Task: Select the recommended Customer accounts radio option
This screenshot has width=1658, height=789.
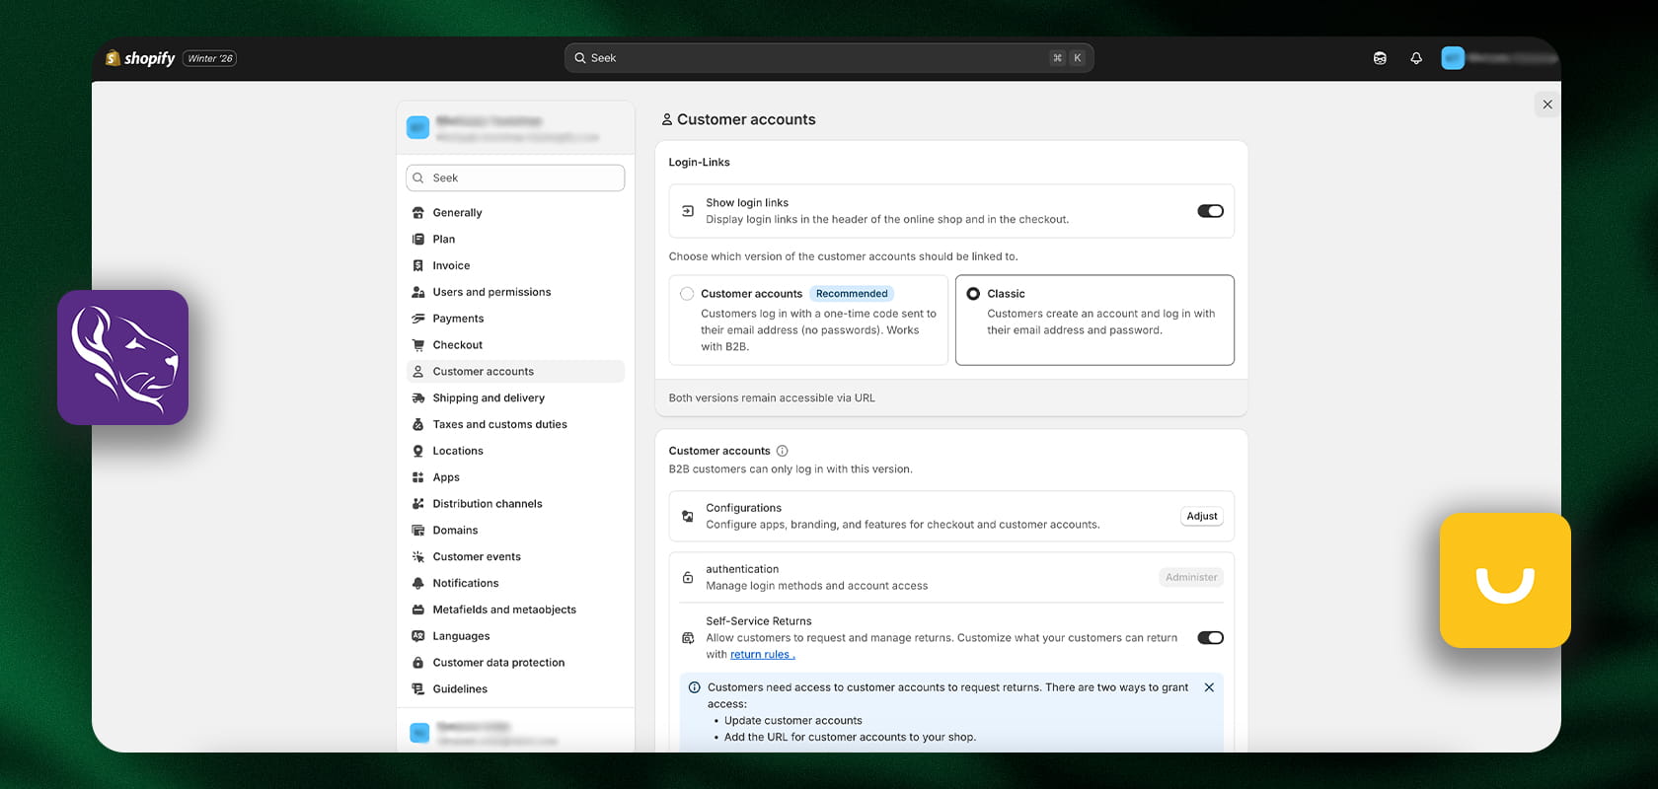Action: (687, 294)
